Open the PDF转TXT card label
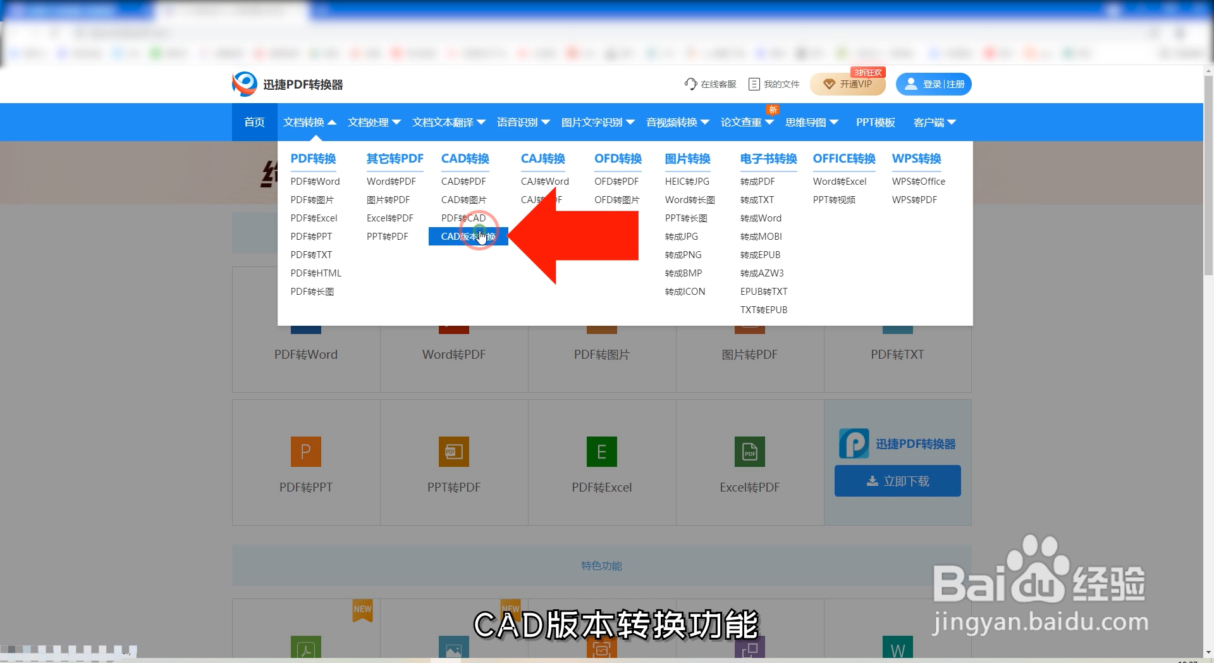 pos(898,355)
